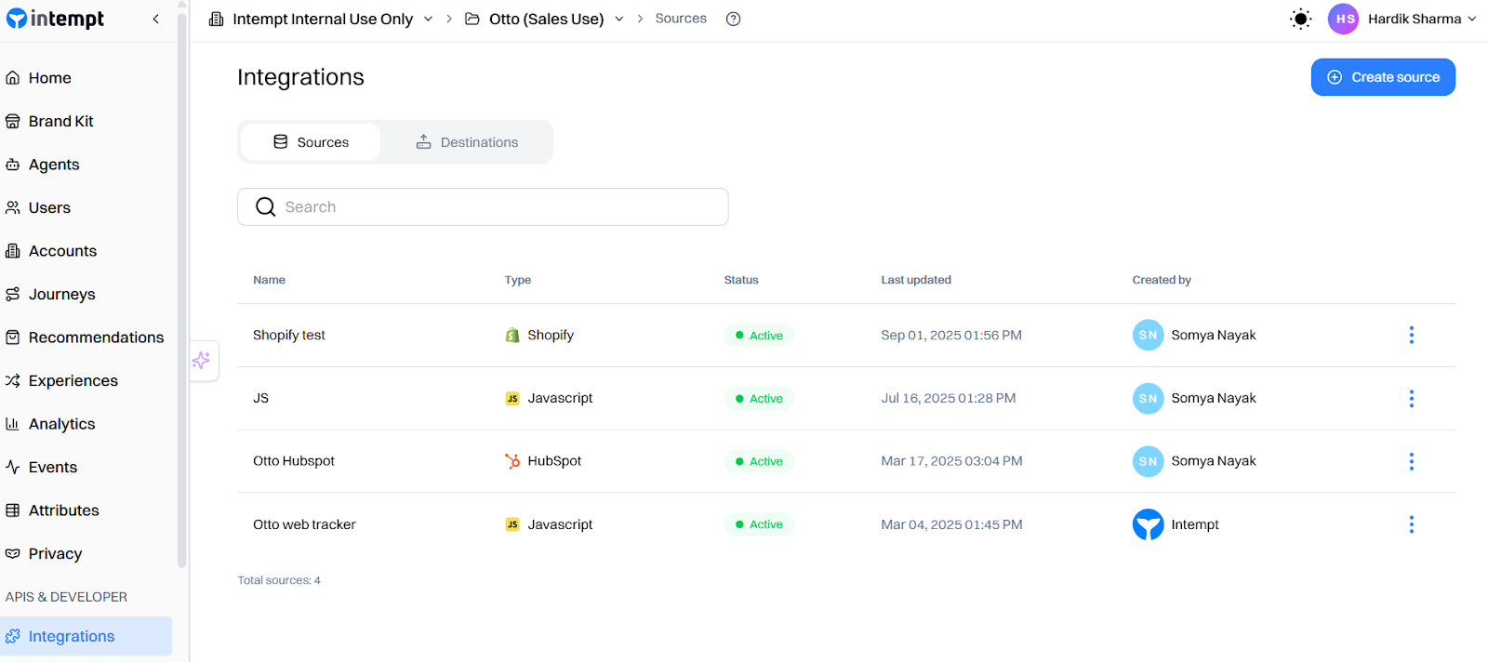Click the Create source button
This screenshot has height=662, width=1488.
1383,77
